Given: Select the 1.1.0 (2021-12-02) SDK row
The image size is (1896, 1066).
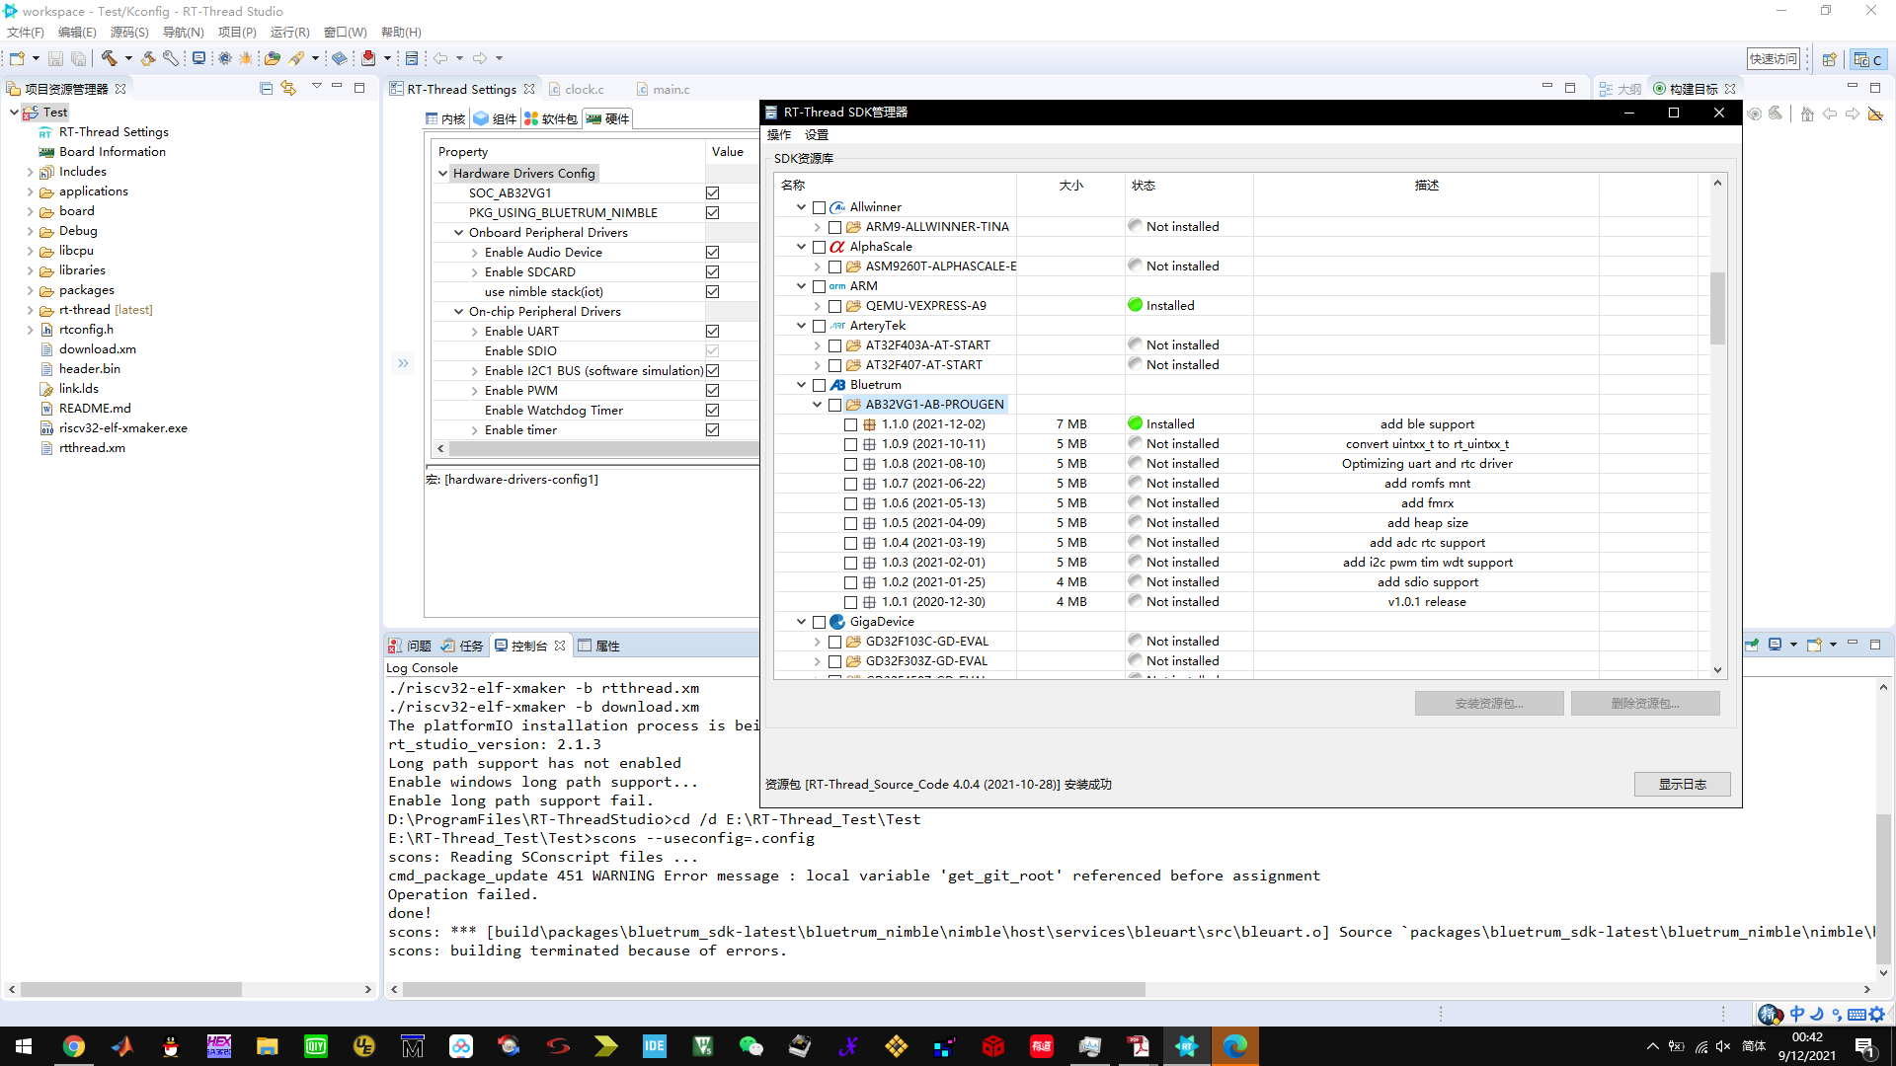Looking at the screenshot, I should pyautogui.click(x=933, y=424).
